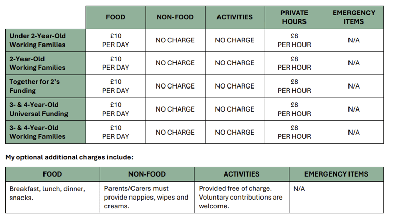Select the EMERGENCY ITEMS header in top table
Image resolution: width=393 pixels, height=219 pixels.
pyautogui.click(x=354, y=17)
